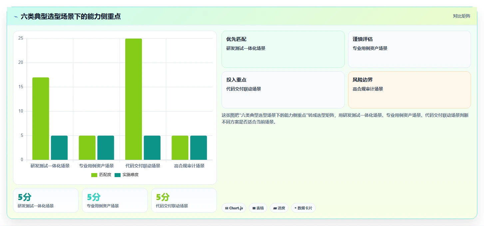Select the 5分 研发测试一体化场景 stat card
The height and width of the screenshot is (226, 484).
46,200
